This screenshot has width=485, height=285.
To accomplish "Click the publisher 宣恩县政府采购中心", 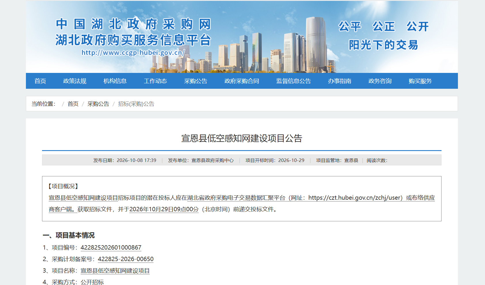I will (213, 160).
